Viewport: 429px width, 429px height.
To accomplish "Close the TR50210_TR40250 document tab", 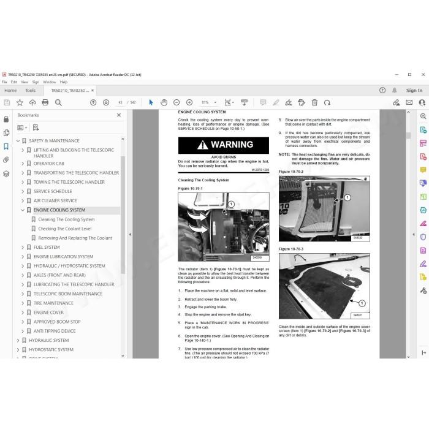I will tap(93, 91).
